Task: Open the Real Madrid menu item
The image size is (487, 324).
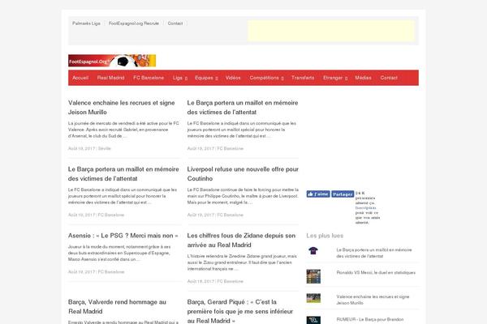Action: coord(110,78)
